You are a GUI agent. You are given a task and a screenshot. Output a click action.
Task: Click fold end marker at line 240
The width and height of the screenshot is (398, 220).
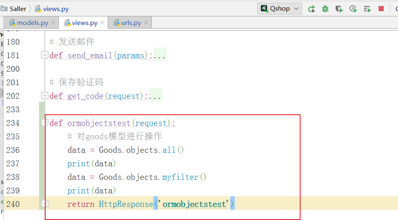pos(45,204)
